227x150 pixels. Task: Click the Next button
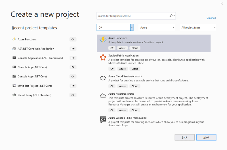point(206,137)
